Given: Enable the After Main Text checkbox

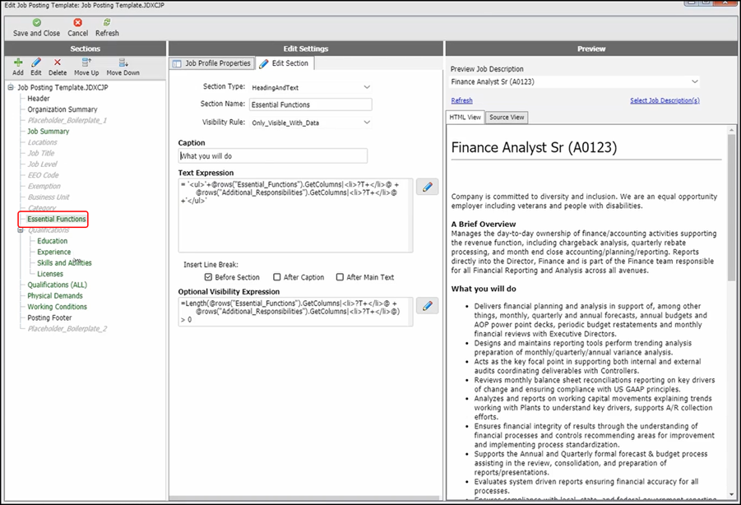Looking at the screenshot, I should coord(339,277).
